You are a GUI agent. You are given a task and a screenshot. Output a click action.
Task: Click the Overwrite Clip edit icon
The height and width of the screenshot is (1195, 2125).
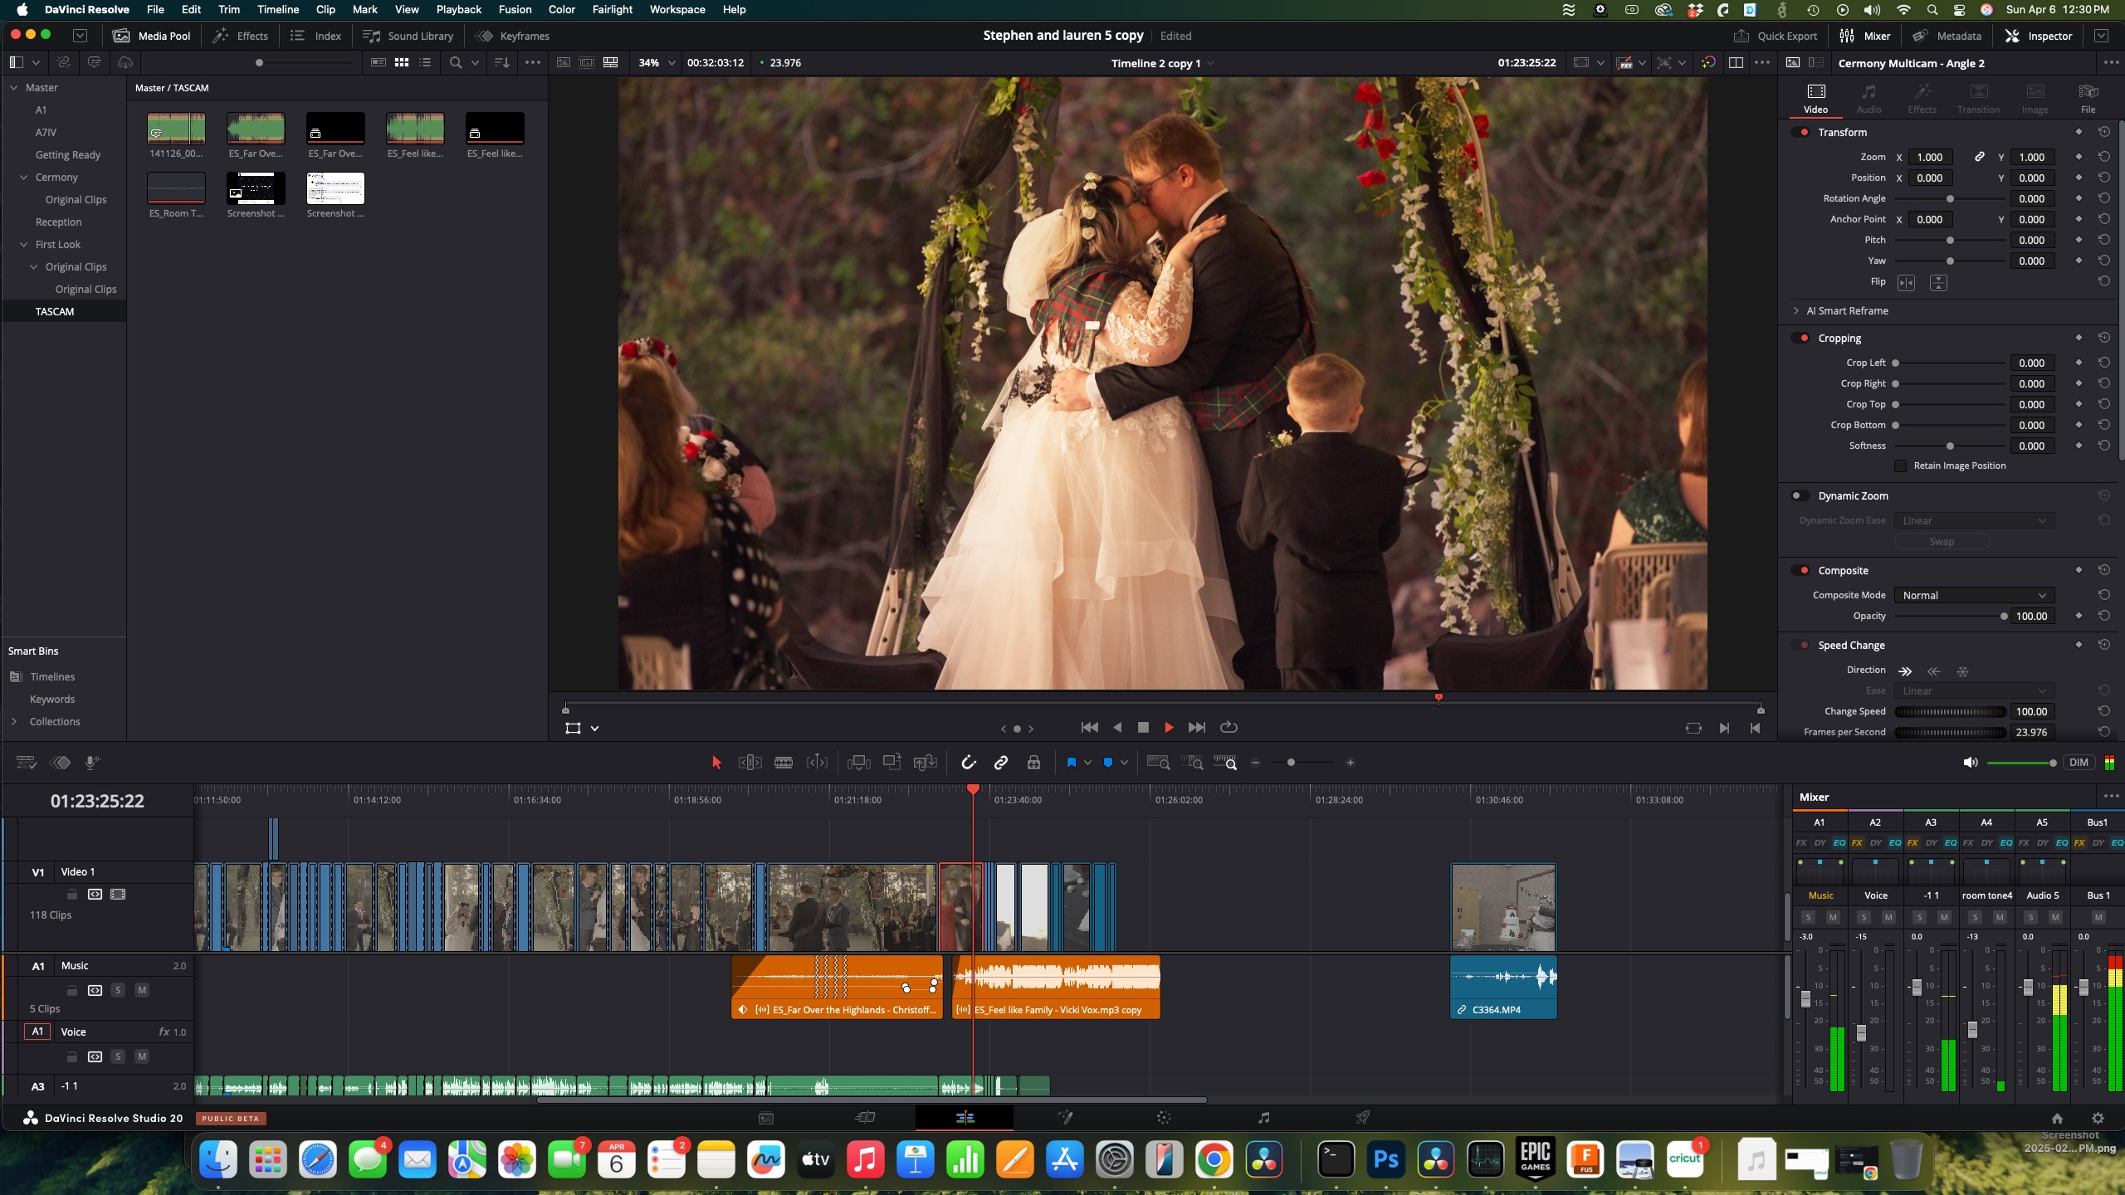click(892, 763)
